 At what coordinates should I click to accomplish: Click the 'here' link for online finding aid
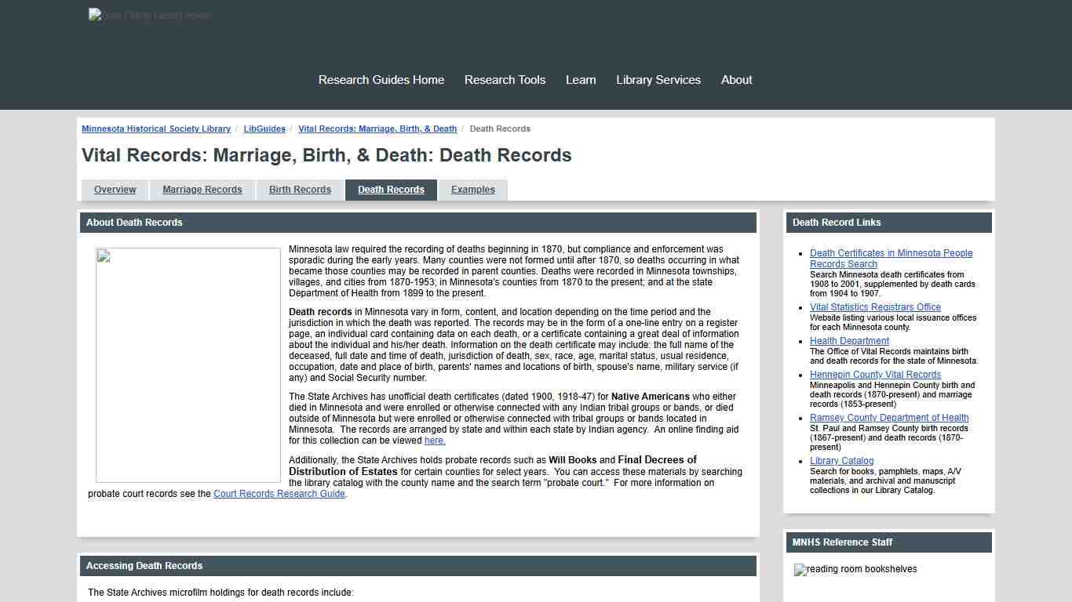(x=435, y=441)
